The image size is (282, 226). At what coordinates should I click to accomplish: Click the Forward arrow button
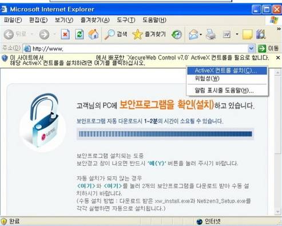pyautogui.click(x=44, y=34)
